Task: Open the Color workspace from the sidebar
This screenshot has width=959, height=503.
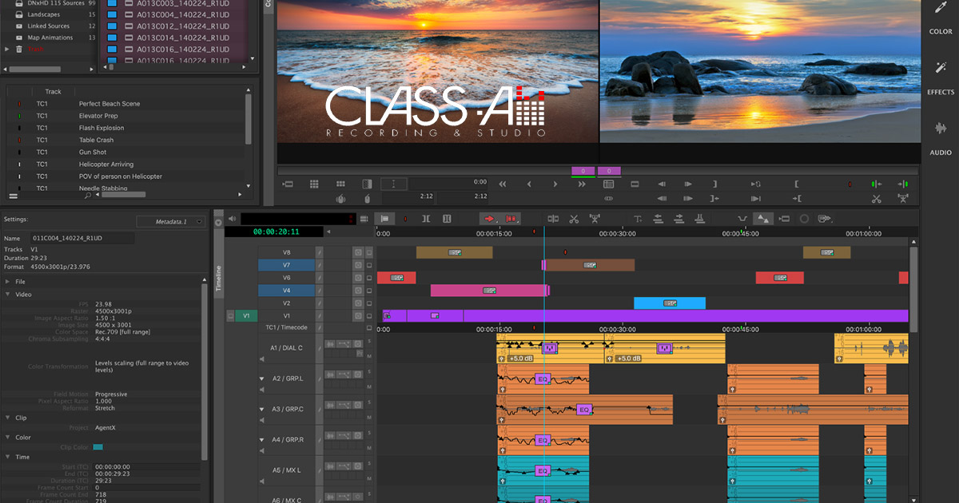Action: 940,20
